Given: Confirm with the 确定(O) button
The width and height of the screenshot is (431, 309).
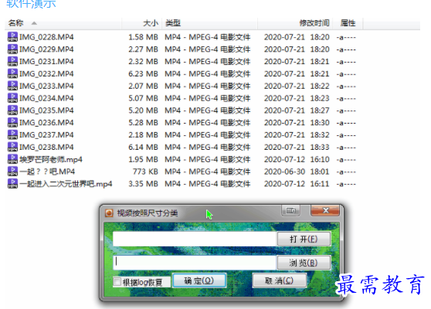Looking at the screenshot, I should (x=199, y=280).
